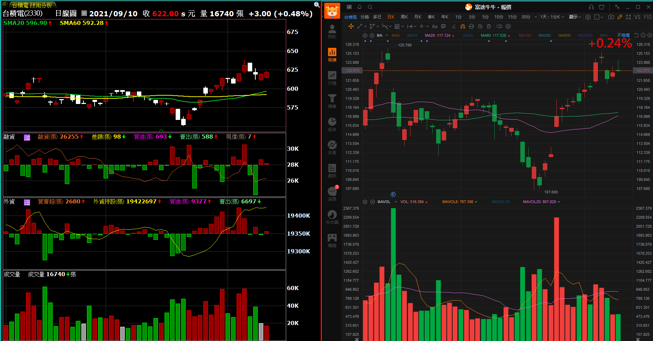Switch to 5分 timeframe tab
Screen dimensions: 653x341
pyautogui.click(x=485, y=17)
